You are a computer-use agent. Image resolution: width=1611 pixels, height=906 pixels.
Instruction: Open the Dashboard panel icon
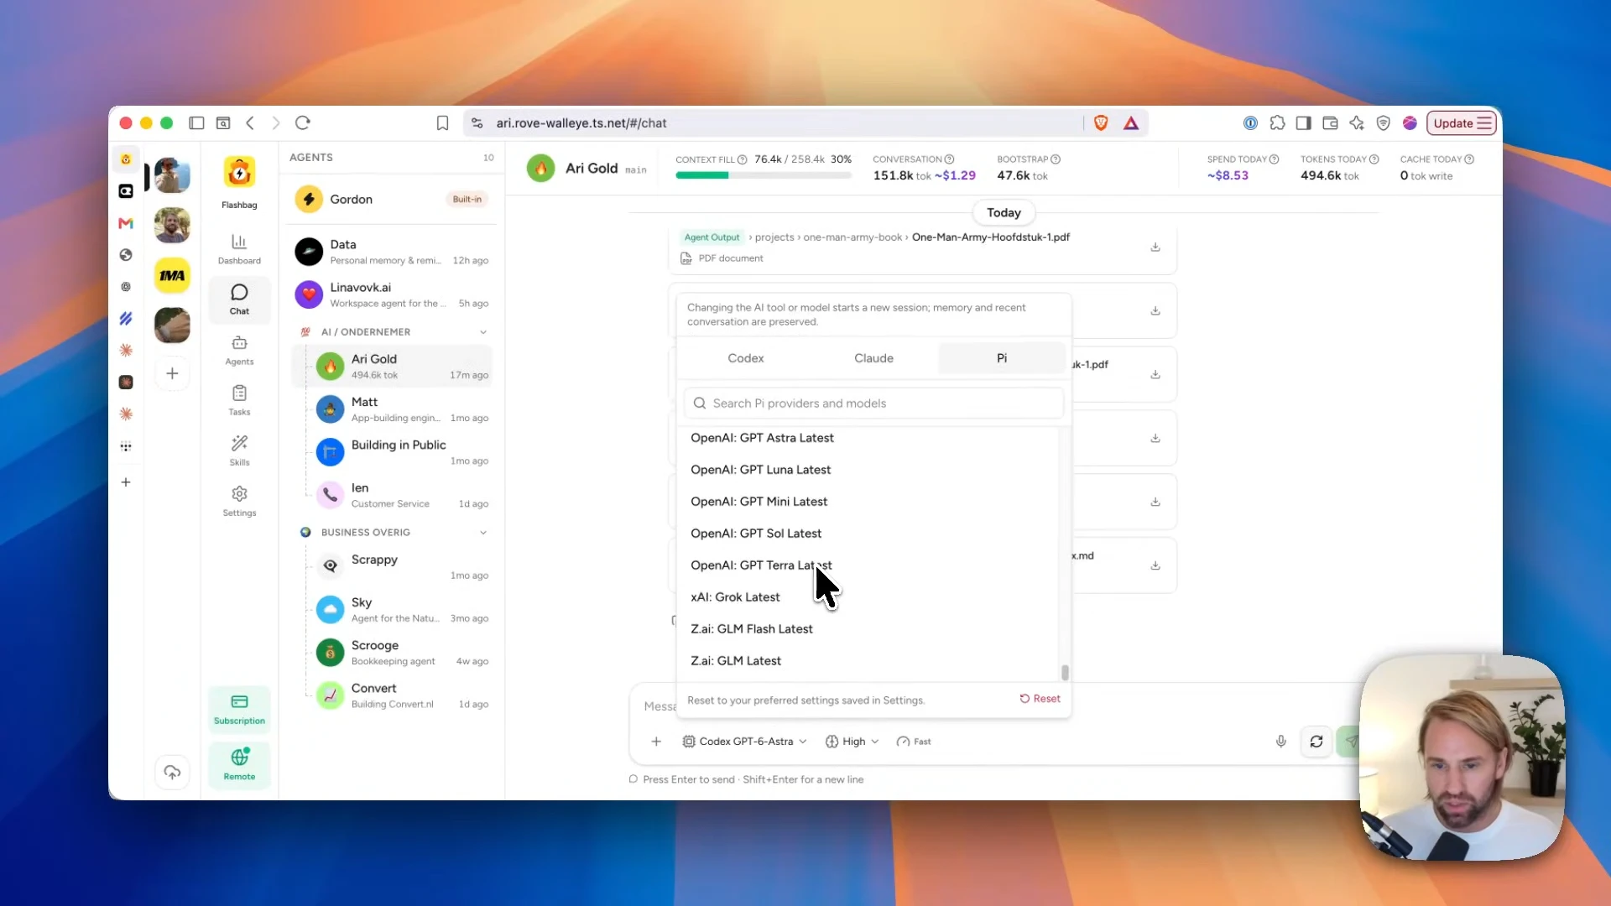pos(239,242)
